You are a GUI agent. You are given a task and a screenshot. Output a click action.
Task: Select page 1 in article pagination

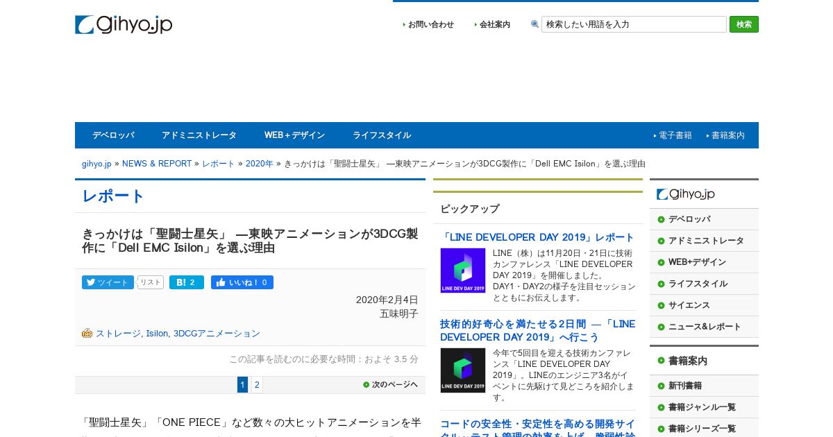click(242, 385)
